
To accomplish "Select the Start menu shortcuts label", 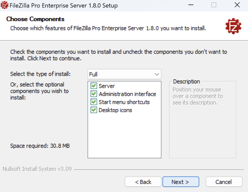I will point(124,102).
